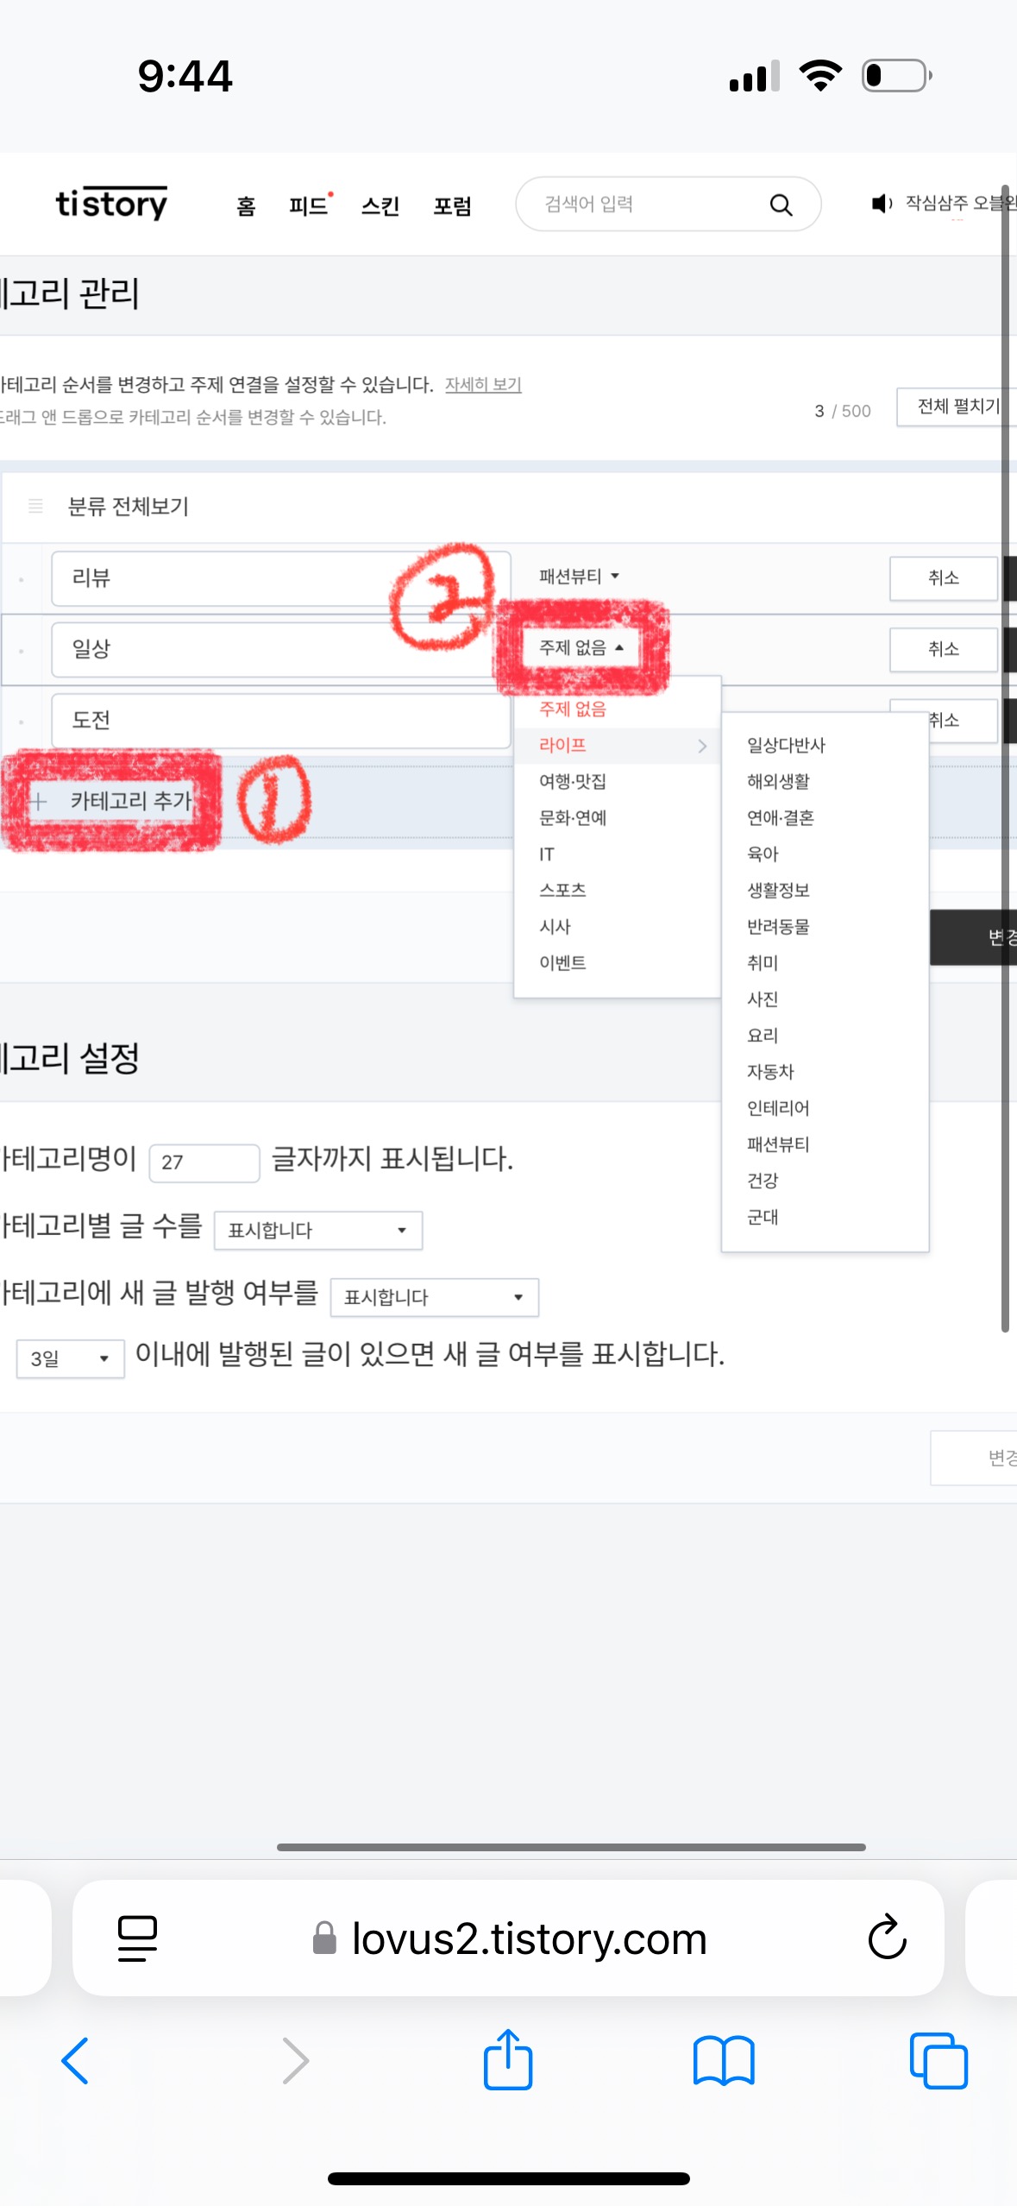Open the Tistory logo home link
This screenshot has height=2206, width=1017.
(111, 204)
